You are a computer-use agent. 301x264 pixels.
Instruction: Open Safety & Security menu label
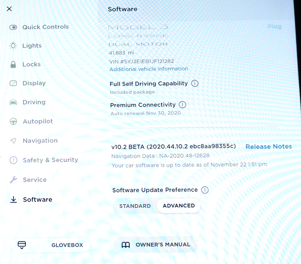[x=51, y=160]
